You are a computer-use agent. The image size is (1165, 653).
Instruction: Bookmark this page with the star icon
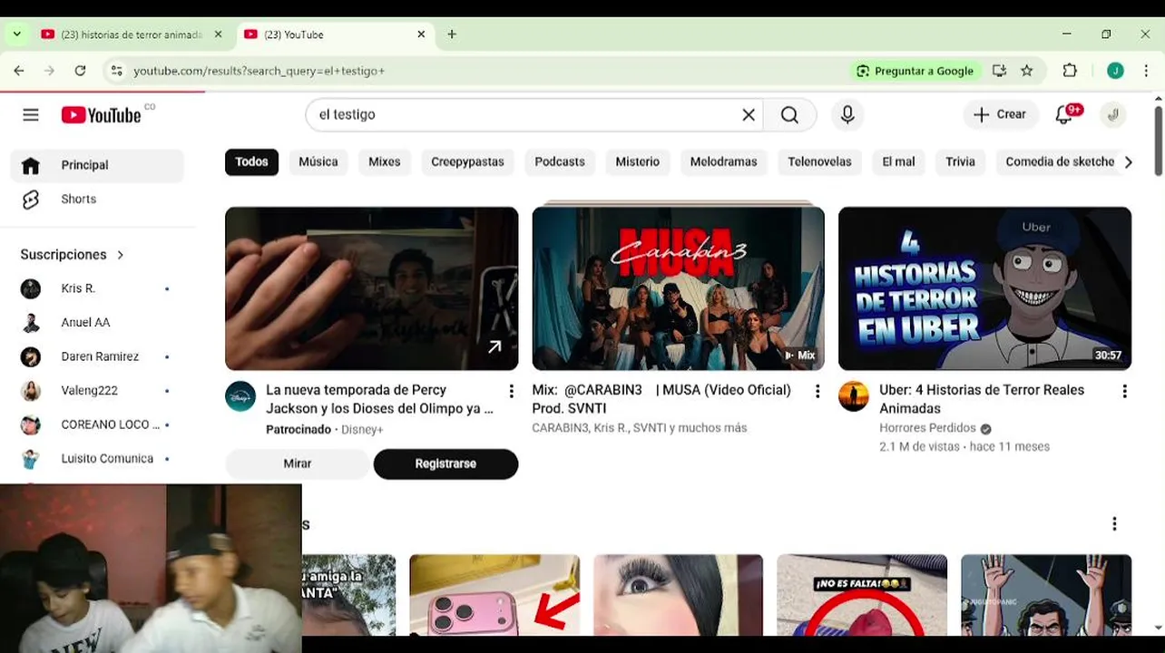[1027, 71]
